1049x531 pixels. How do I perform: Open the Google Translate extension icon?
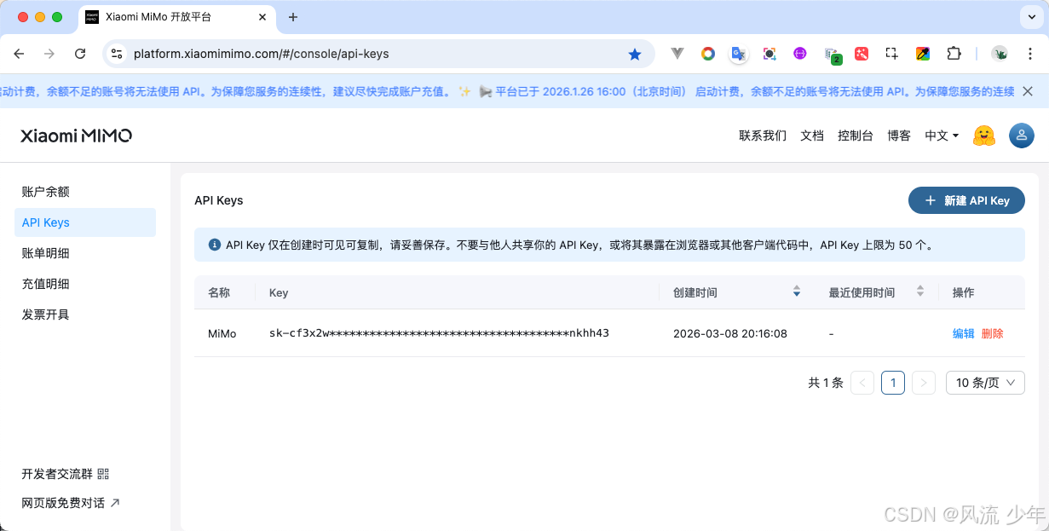(738, 53)
